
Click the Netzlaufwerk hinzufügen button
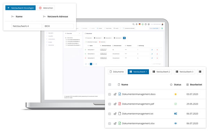(21, 8)
